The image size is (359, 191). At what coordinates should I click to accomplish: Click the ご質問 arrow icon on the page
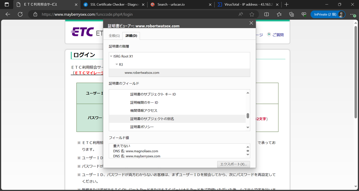(x=269, y=34)
